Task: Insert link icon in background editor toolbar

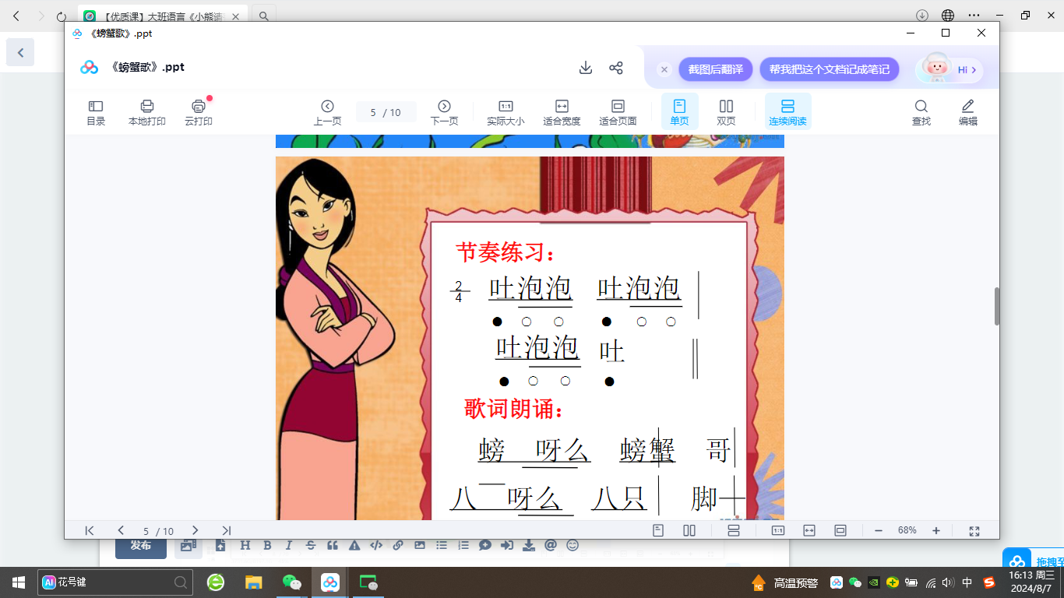Action: point(398,545)
